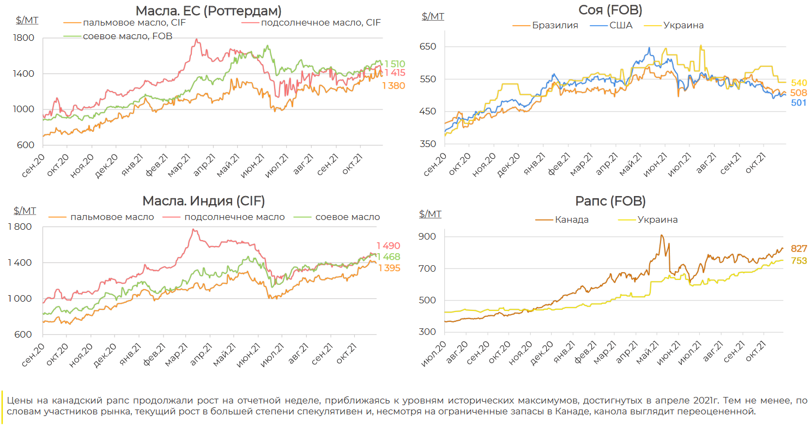
Task: Click the "Соя (FOB)" chart title
Action: [x=610, y=9]
